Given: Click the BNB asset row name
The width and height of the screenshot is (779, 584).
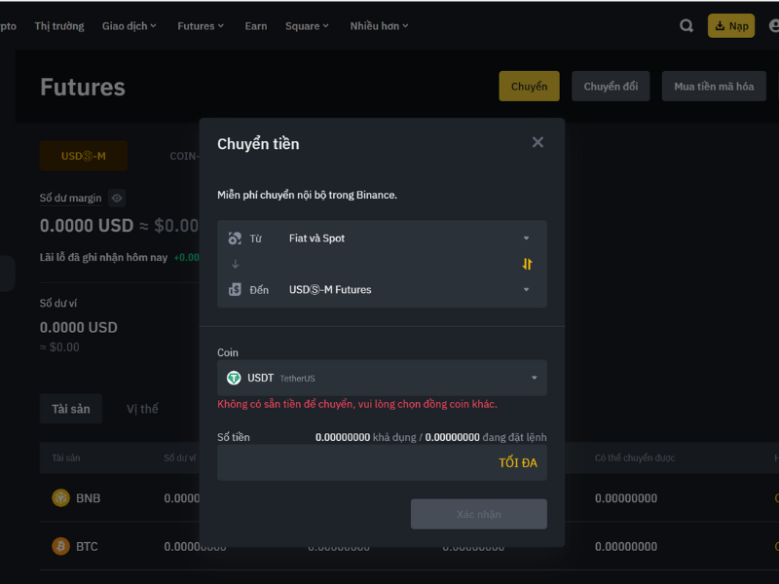Looking at the screenshot, I should (88, 498).
